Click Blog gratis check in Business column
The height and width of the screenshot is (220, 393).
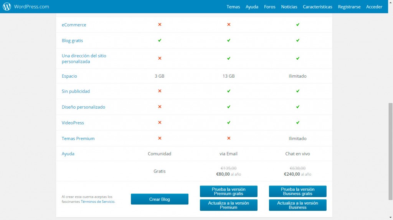[297, 40]
